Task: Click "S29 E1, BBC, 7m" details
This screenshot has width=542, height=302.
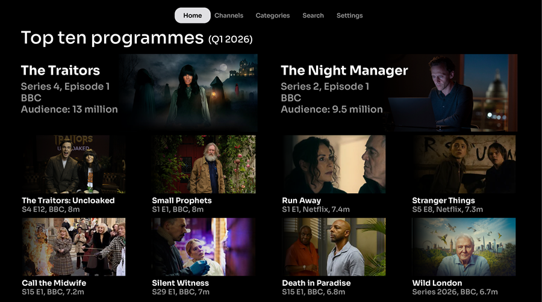Action: tap(181, 292)
